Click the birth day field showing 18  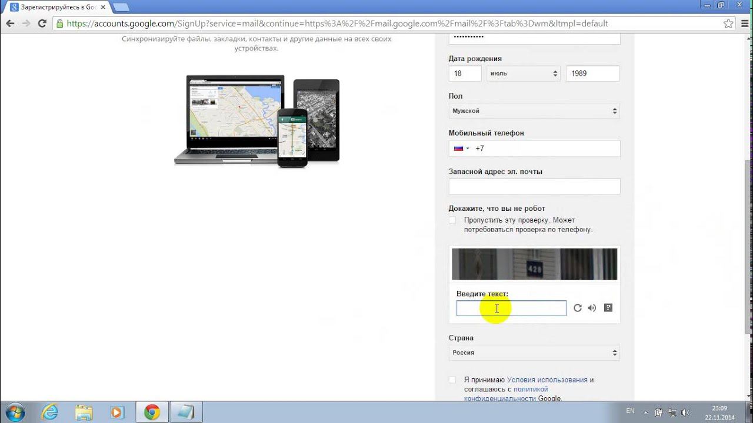[x=465, y=73]
